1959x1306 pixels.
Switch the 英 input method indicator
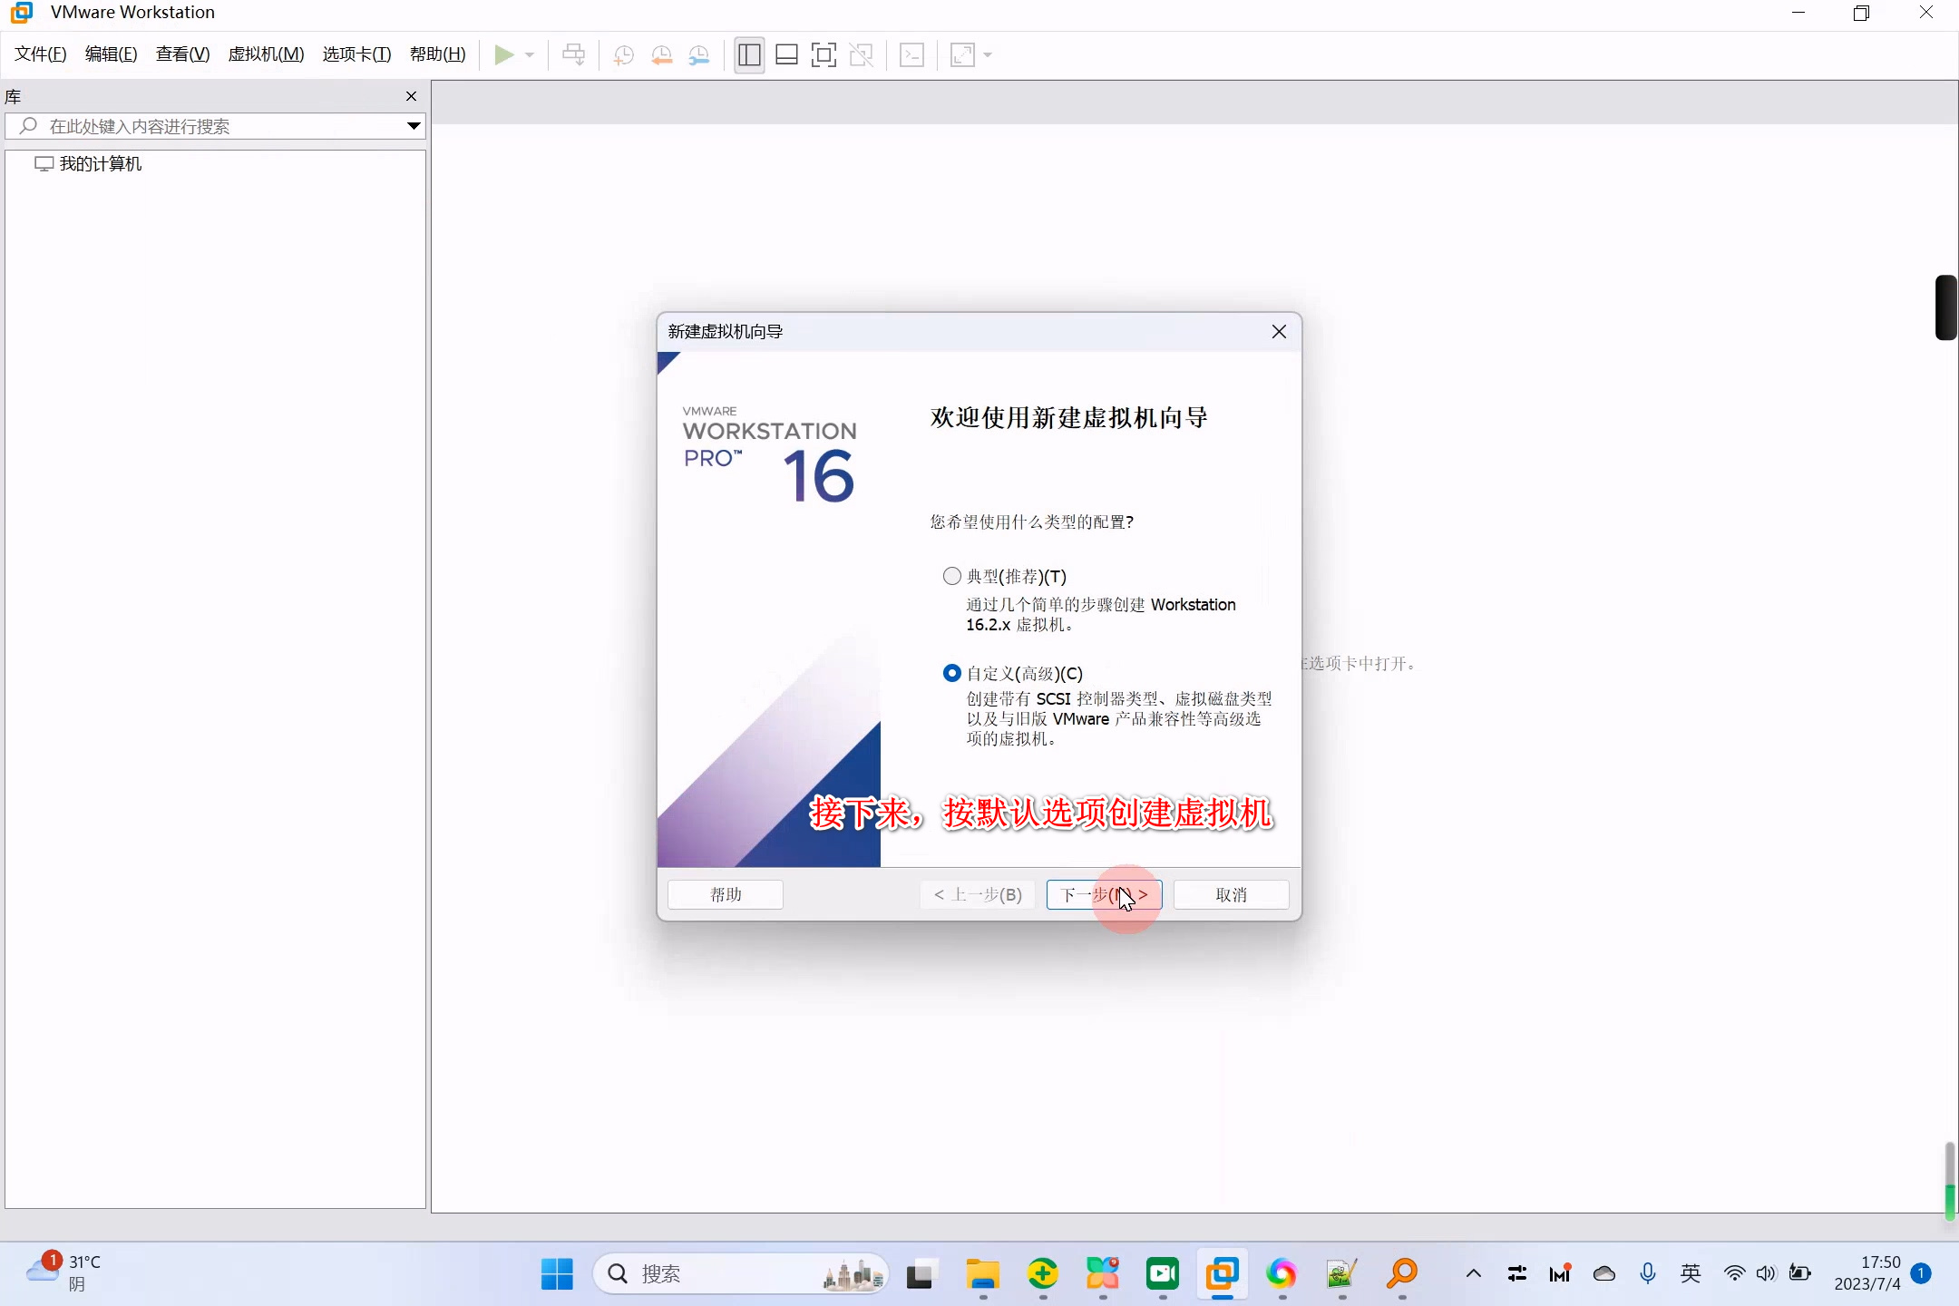[x=1691, y=1273]
